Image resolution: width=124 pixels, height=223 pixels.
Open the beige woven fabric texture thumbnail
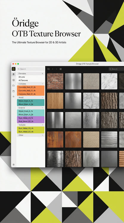91,139
